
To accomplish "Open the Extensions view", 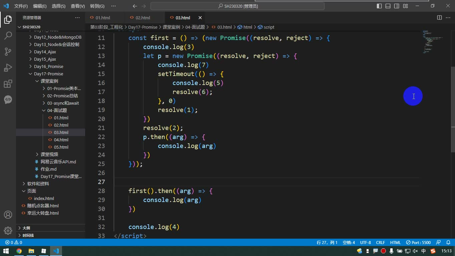I will click(x=8, y=84).
